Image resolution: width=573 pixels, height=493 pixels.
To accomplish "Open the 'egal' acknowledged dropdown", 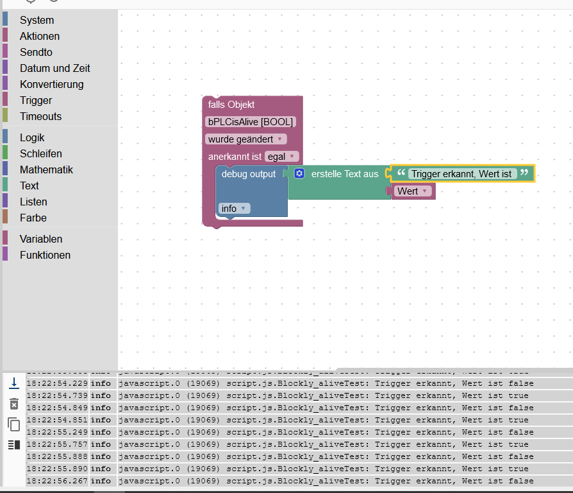I will [281, 157].
